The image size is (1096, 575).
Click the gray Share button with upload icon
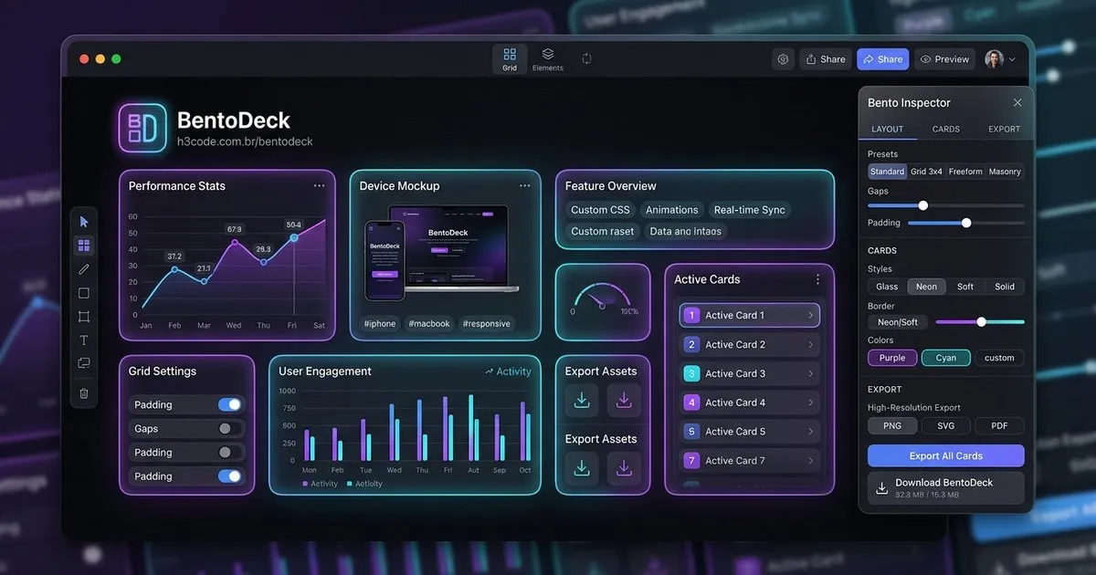point(826,59)
